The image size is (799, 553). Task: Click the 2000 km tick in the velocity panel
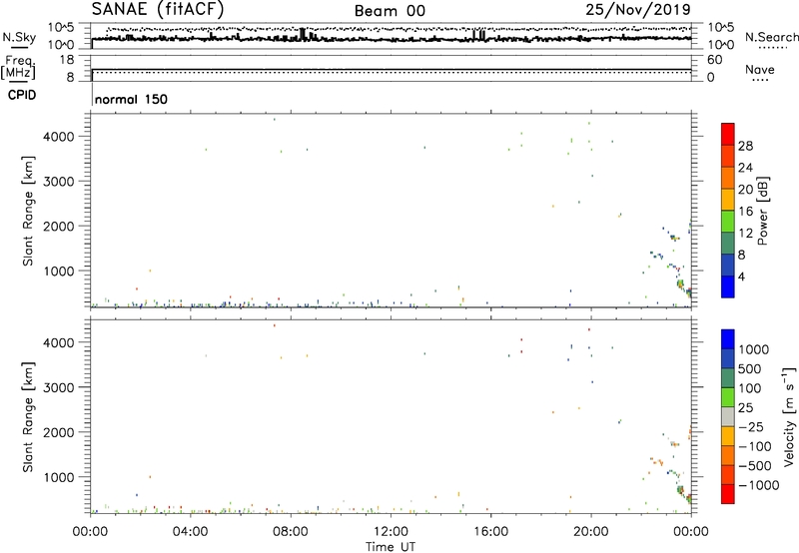pyautogui.click(x=59, y=432)
